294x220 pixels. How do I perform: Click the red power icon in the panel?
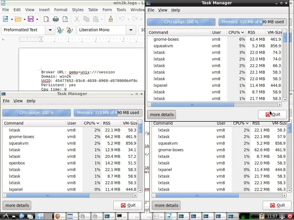(x=290, y=216)
